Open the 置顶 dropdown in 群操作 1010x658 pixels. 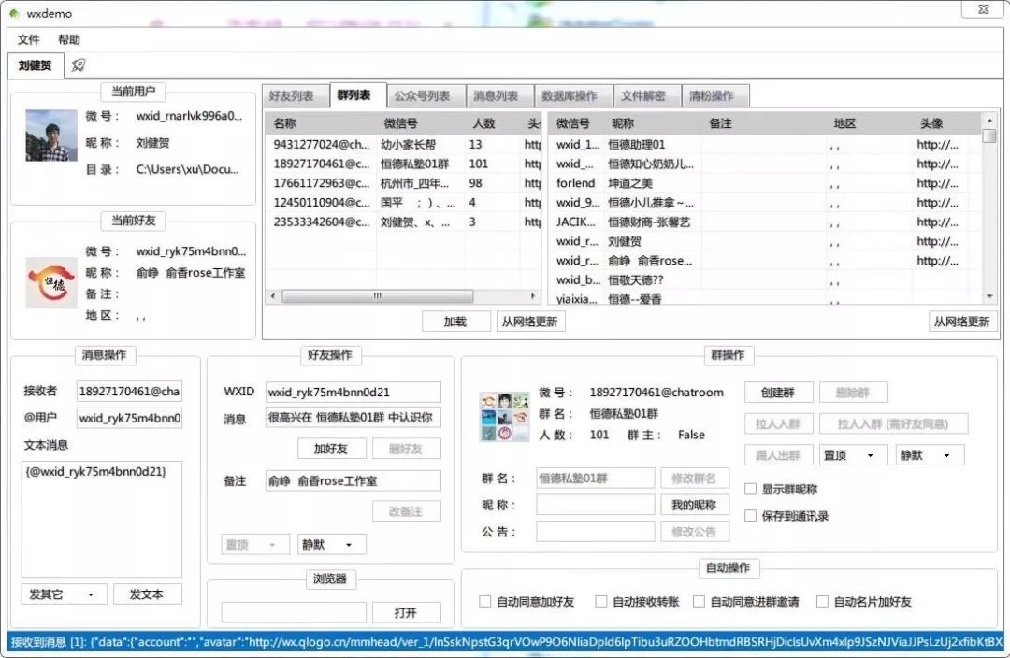pyautogui.click(x=854, y=454)
